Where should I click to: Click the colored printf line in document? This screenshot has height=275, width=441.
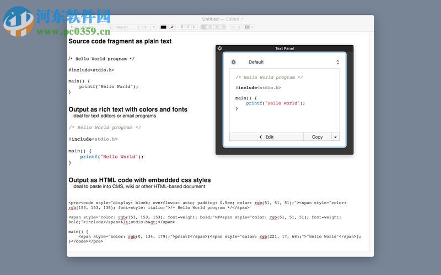click(x=112, y=157)
